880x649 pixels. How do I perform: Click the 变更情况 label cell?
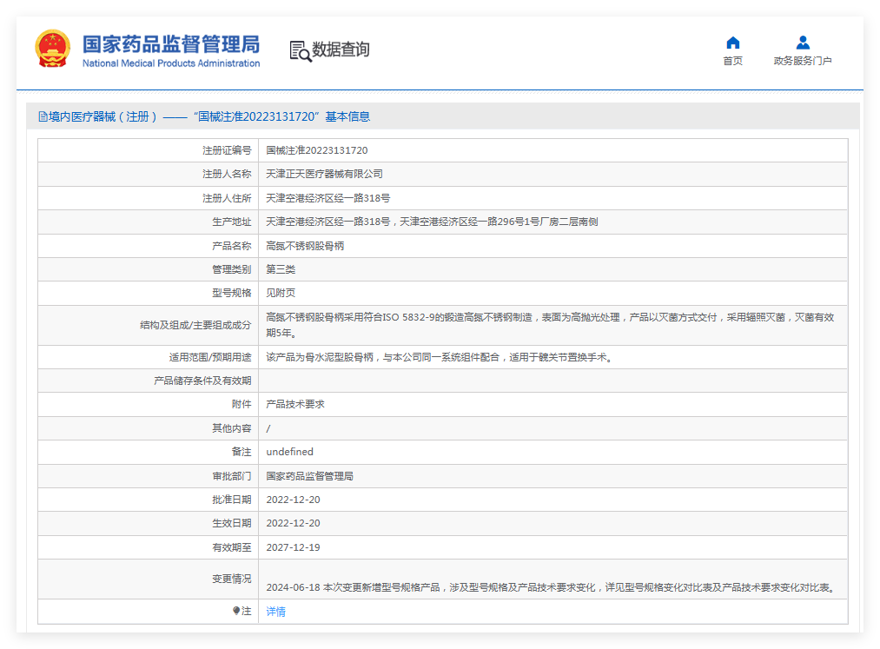tap(149, 579)
